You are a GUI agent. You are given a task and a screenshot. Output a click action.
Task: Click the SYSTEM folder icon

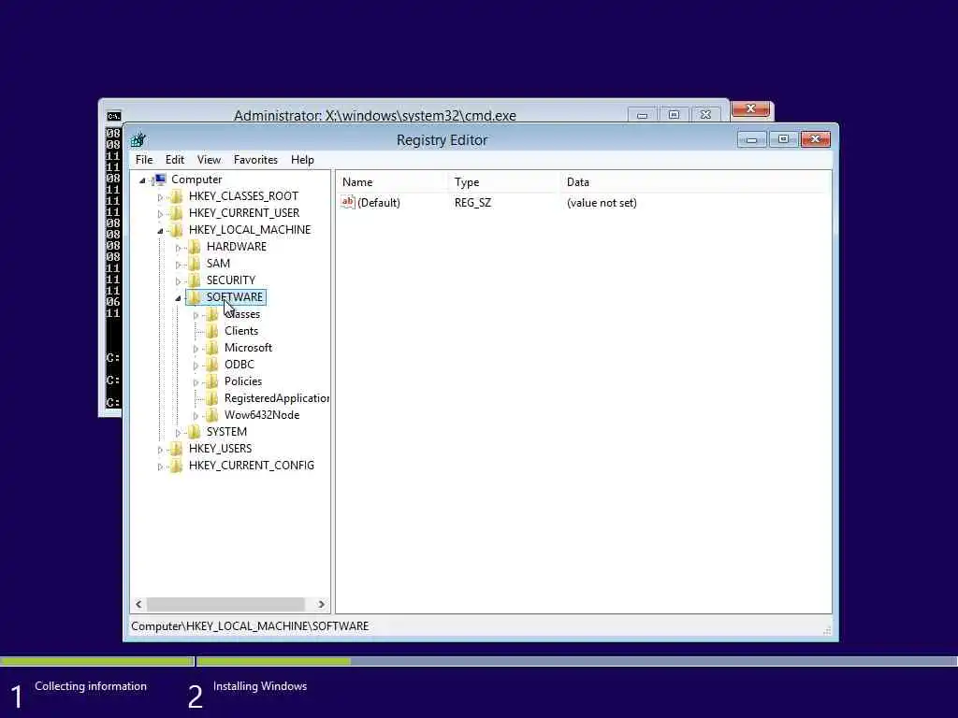tap(195, 432)
